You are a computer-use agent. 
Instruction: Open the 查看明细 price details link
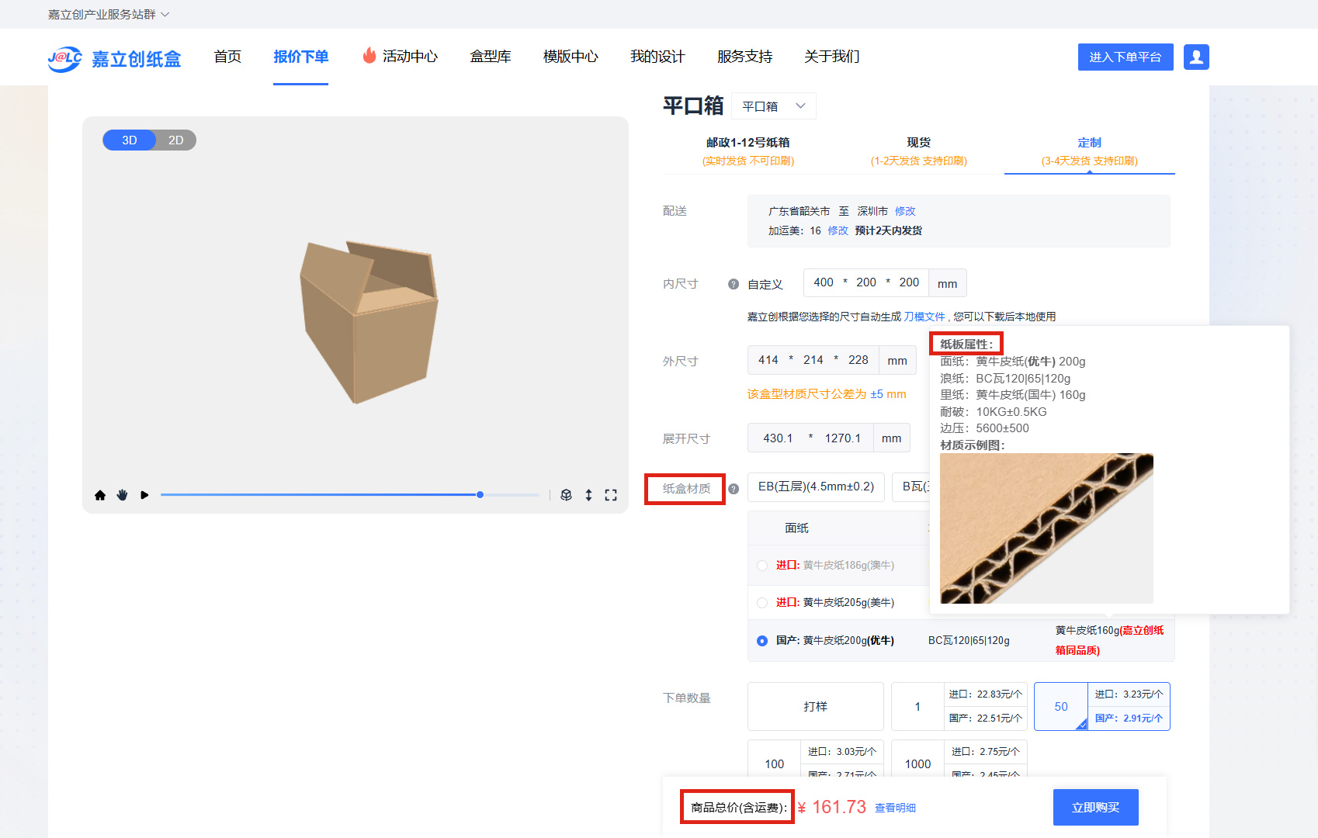tap(895, 809)
